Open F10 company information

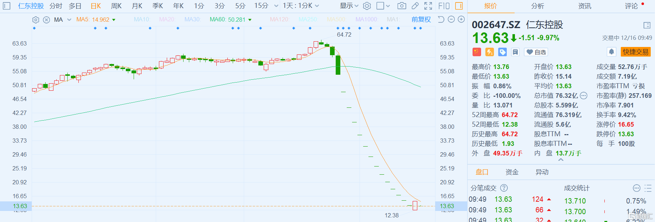pos(444,6)
